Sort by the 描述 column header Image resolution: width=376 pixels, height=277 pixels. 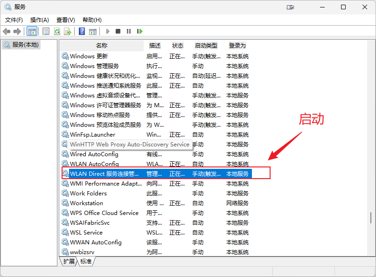[155, 46]
